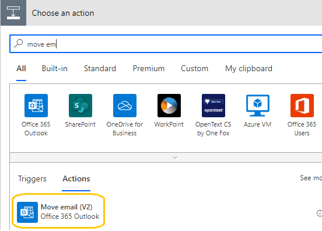Viewport: 322px width, 231px height.
Task: Select the Azure VM connector icon
Action: tap(258, 106)
